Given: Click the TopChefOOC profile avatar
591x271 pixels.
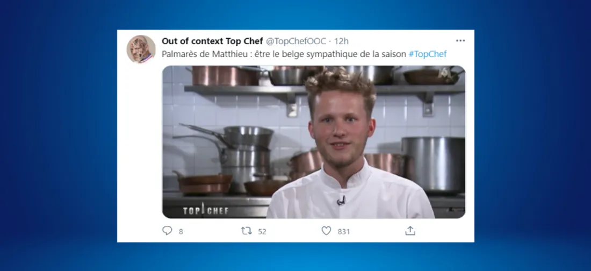Looking at the screenshot, I should [x=141, y=49].
